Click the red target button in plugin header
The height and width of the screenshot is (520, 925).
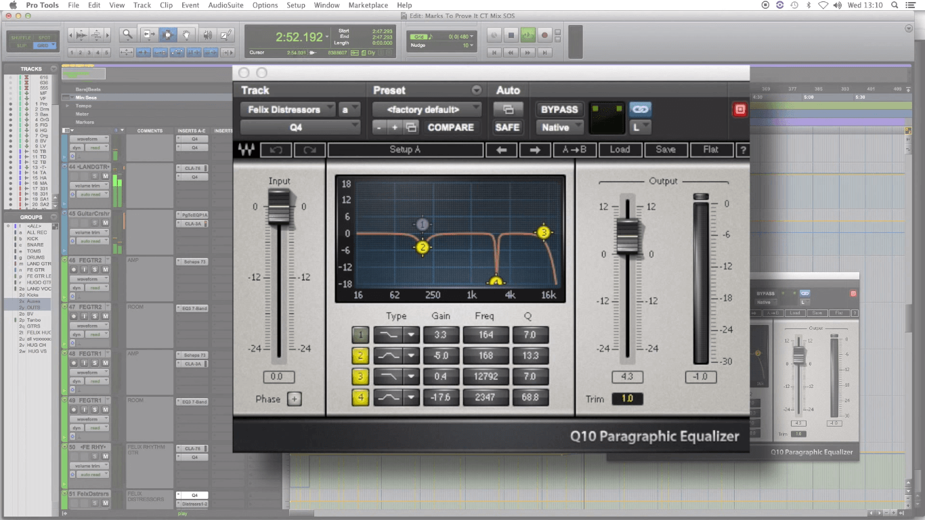click(739, 110)
